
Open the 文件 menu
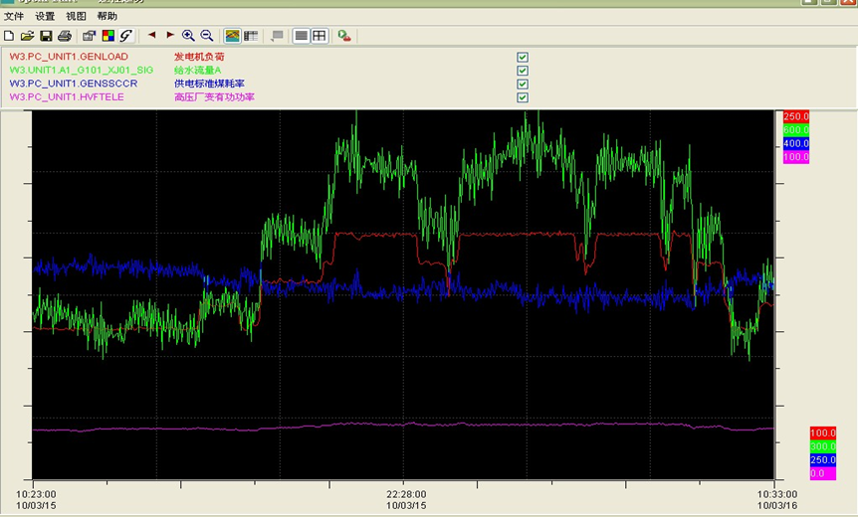pyautogui.click(x=14, y=16)
